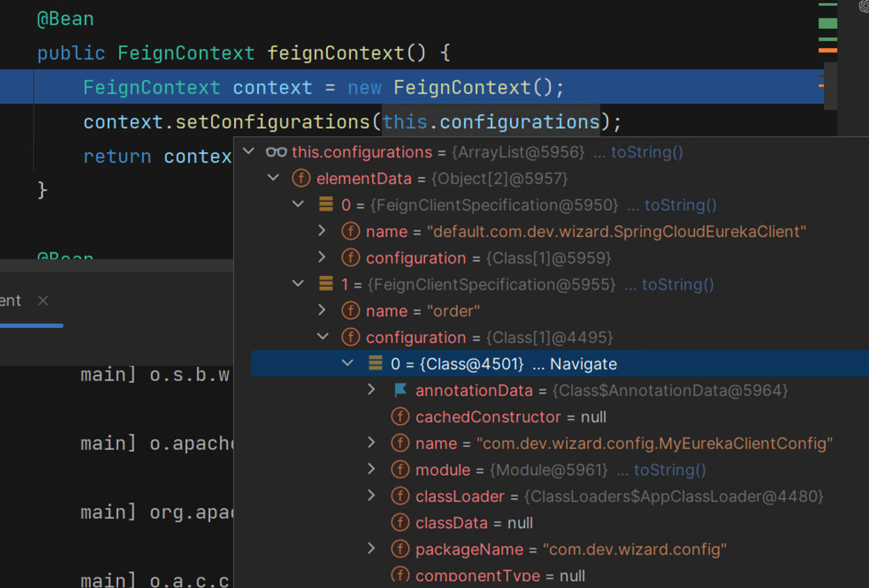Expand configuration Class[1]@5959 node
The width and height of the screenshot is (869, 588).
pyautogui.click(x=322, y=257)
